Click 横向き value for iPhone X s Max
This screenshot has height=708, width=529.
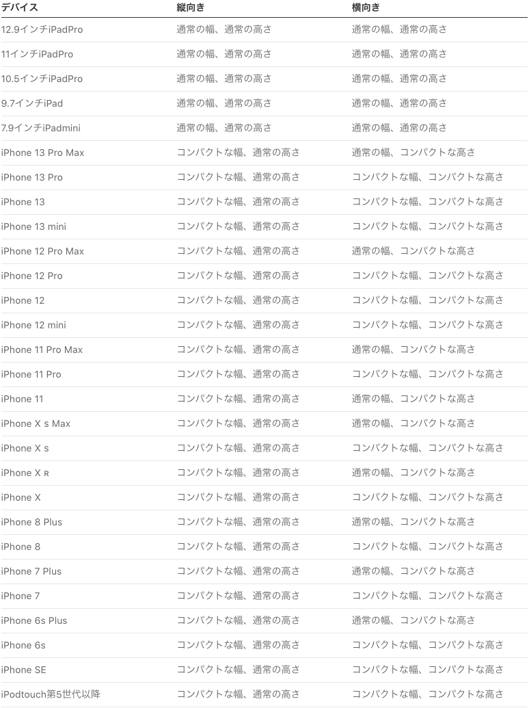pos(413,423)
